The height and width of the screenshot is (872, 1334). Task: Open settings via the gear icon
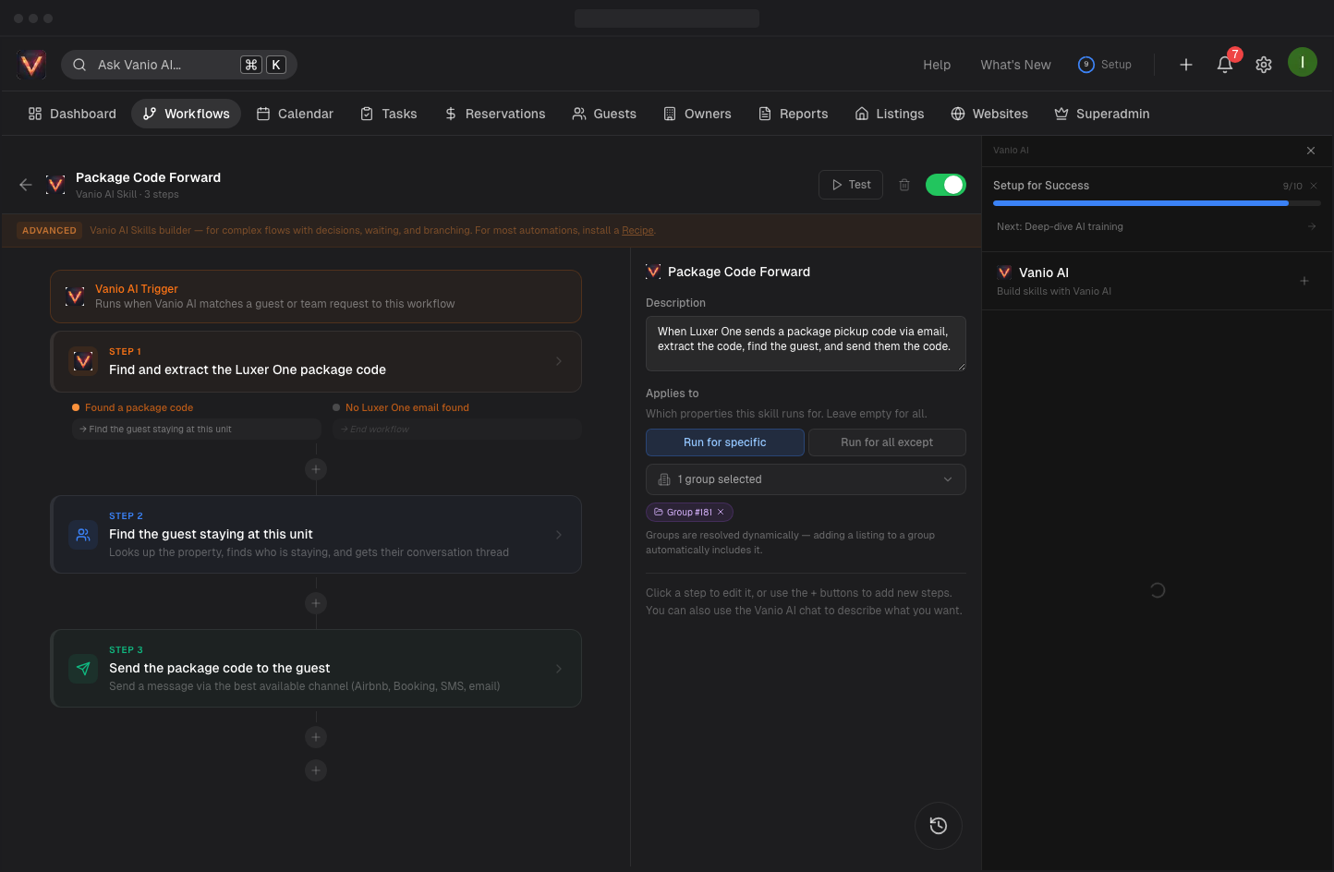click(1264, 65)
